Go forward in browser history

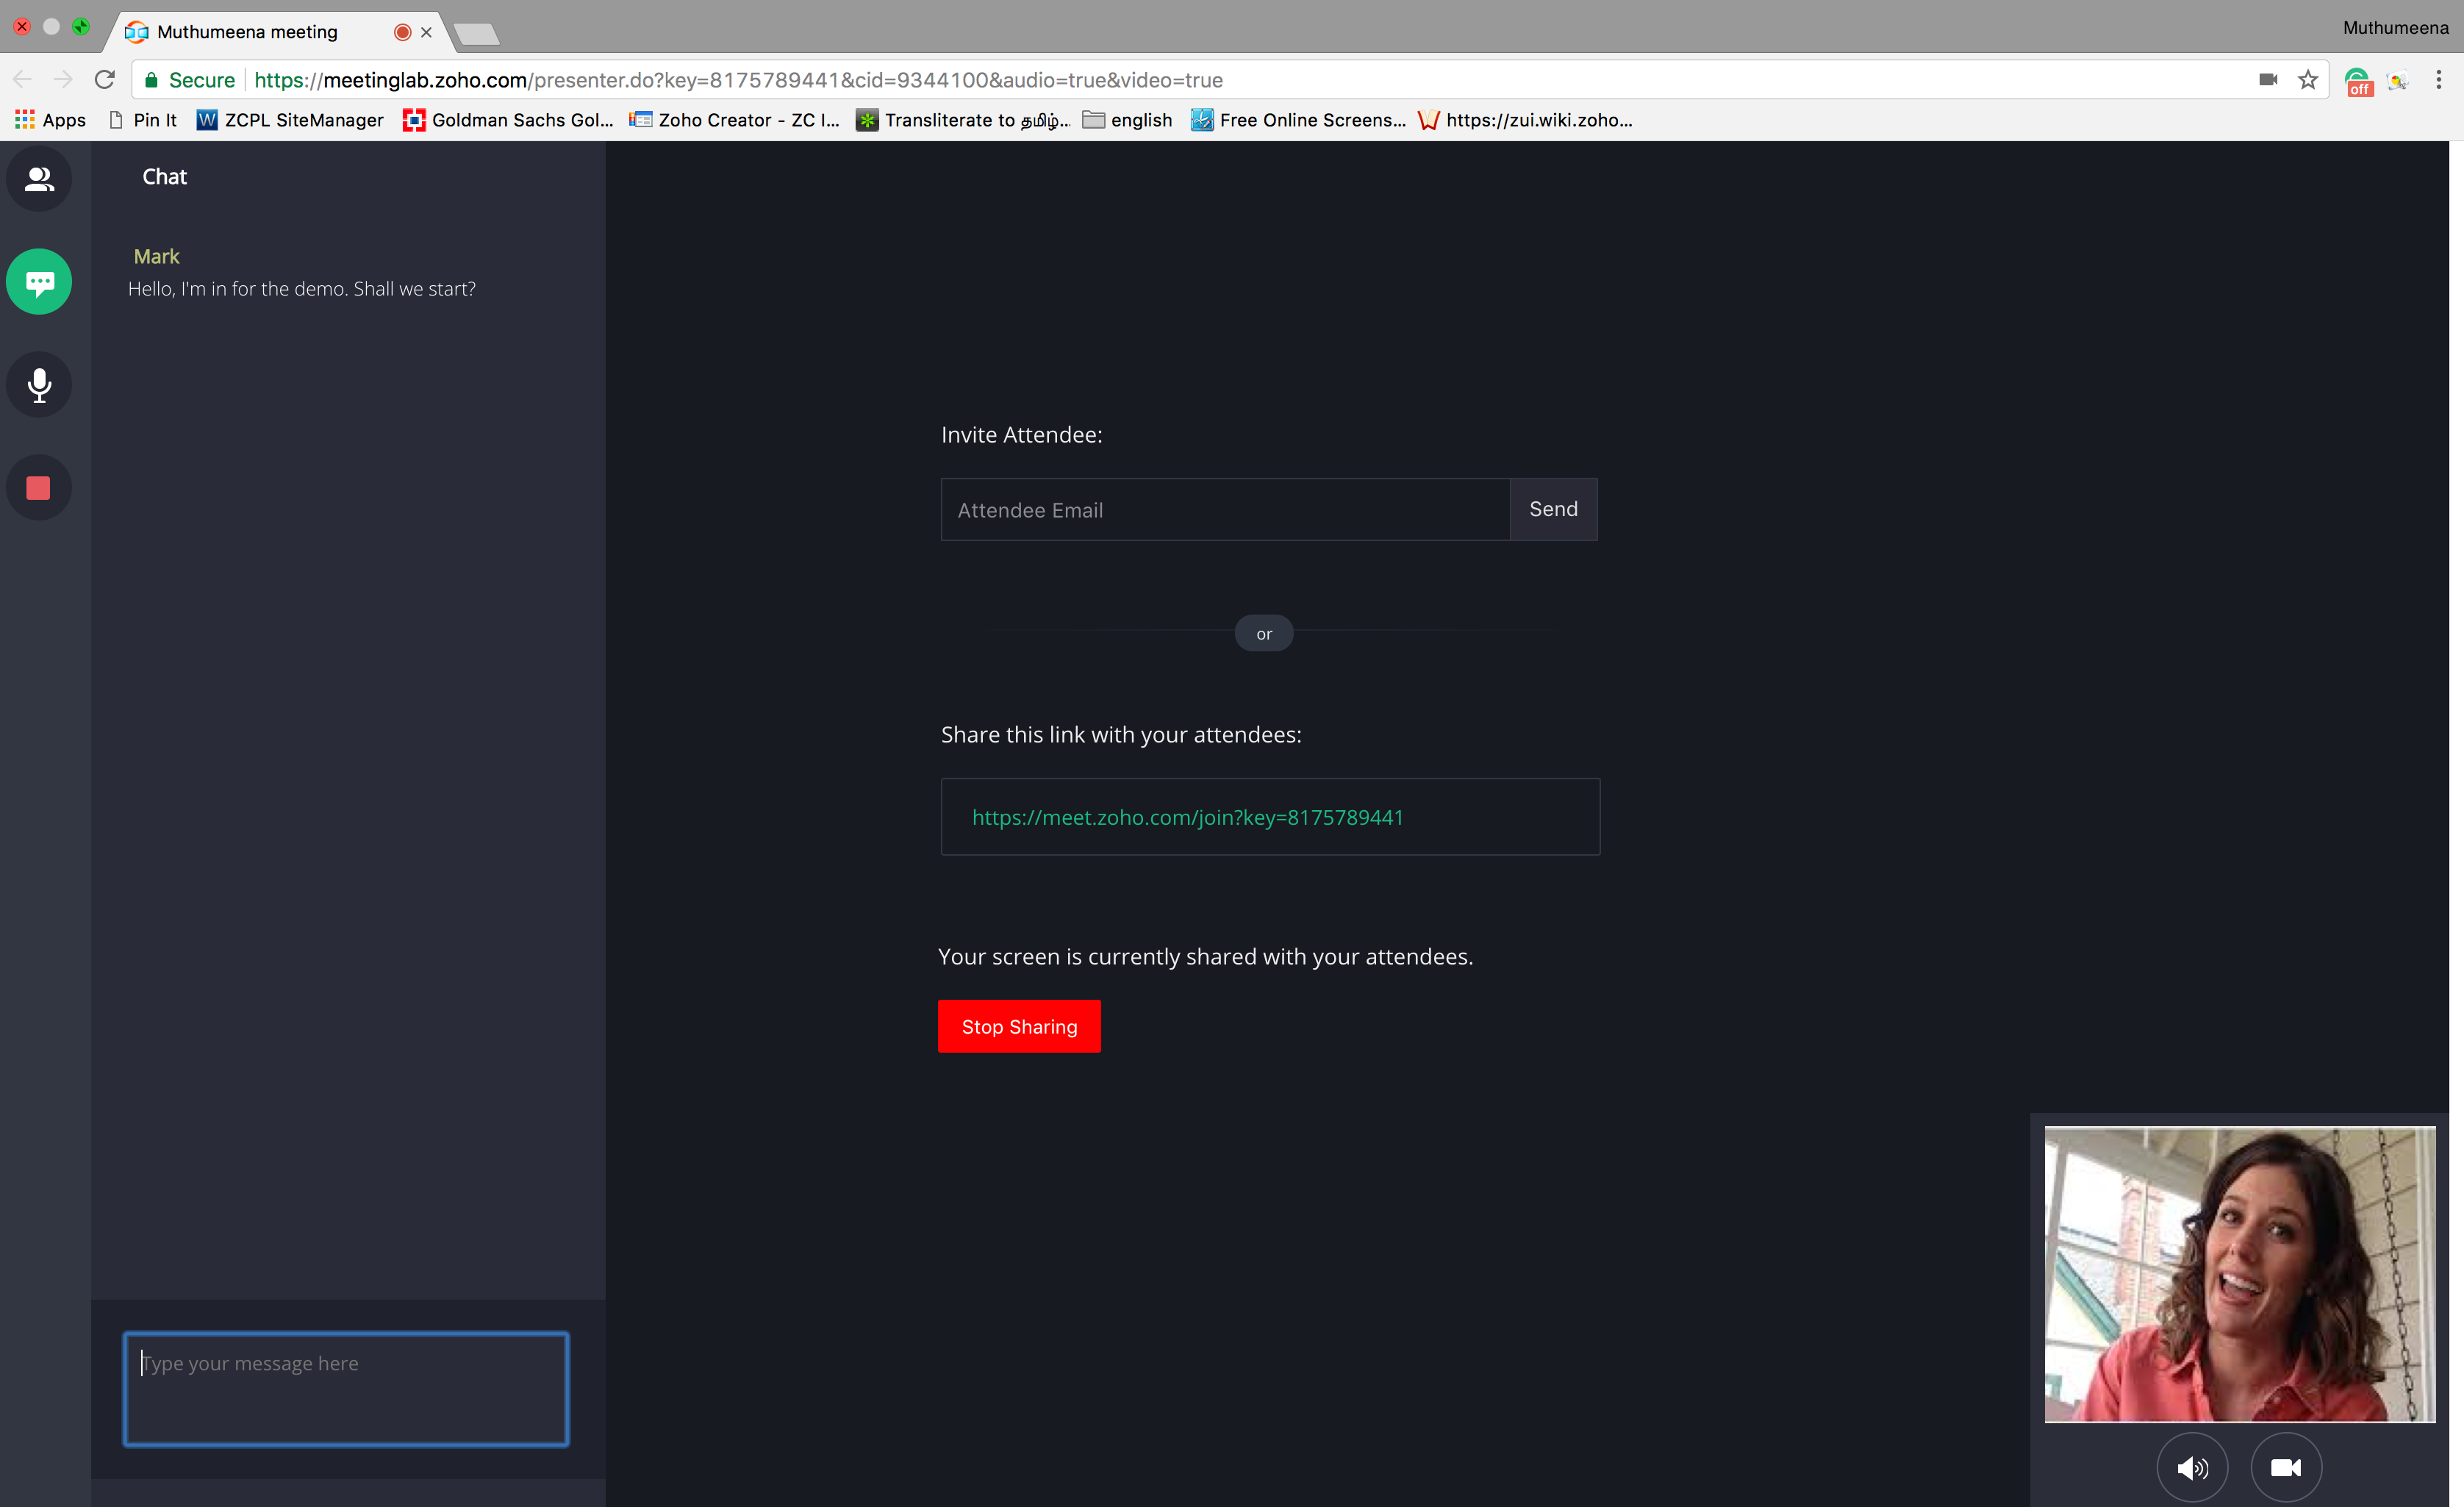click(x=63, y=79)
